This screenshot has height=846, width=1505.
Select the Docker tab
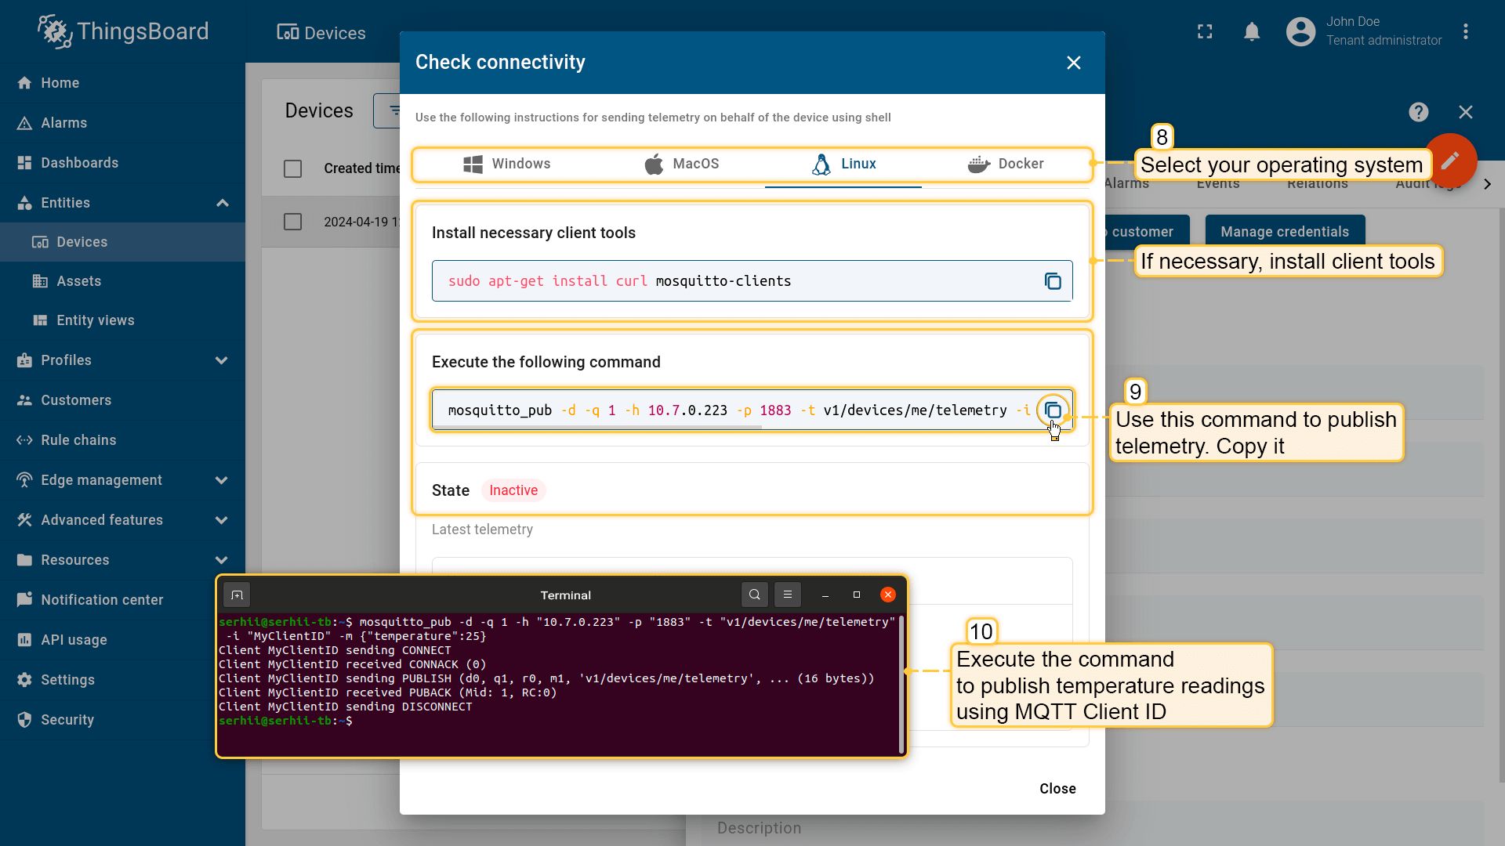click(1006, 164)
